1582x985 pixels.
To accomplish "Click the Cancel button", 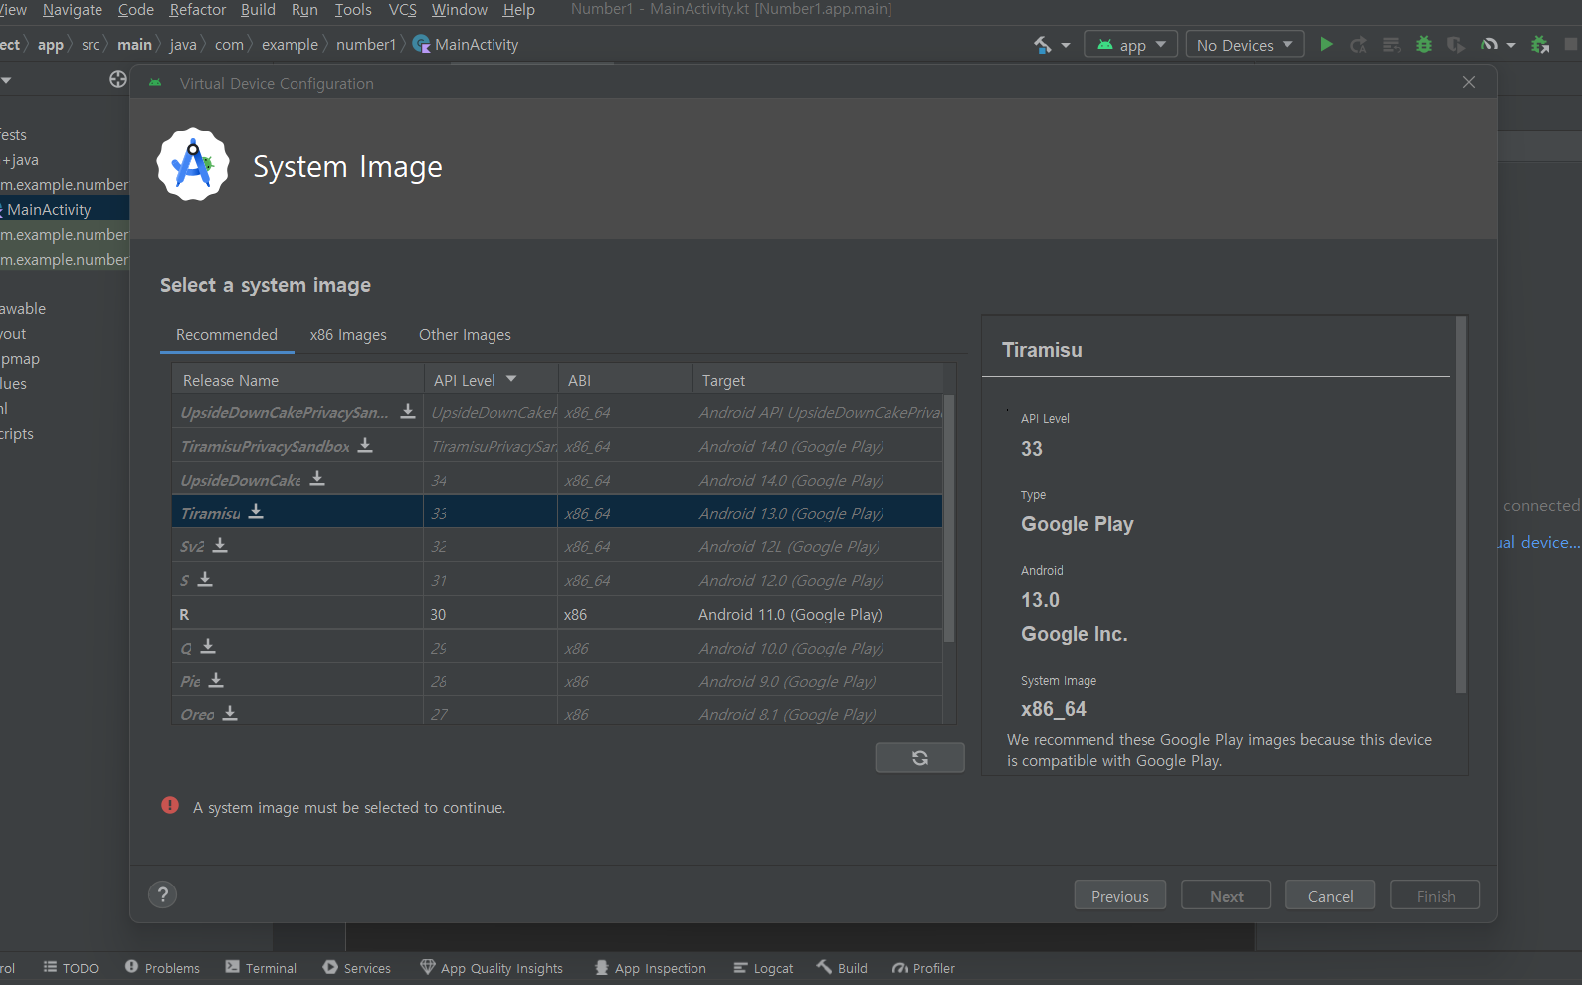I will point(1330,895).
